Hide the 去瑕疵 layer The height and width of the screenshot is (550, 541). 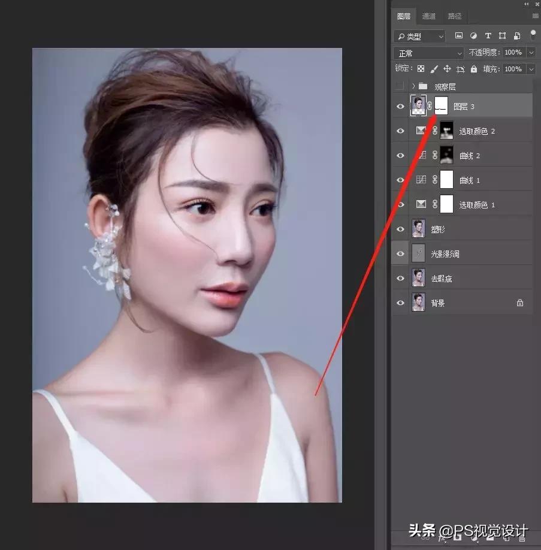[400, 277]
